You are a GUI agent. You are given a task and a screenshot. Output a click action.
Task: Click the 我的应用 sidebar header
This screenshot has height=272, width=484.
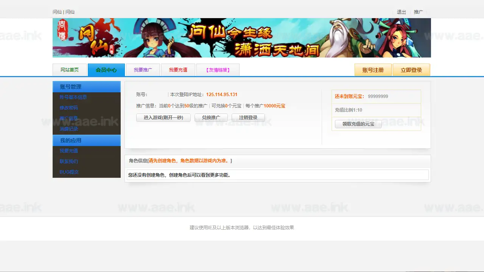point(87,140)
